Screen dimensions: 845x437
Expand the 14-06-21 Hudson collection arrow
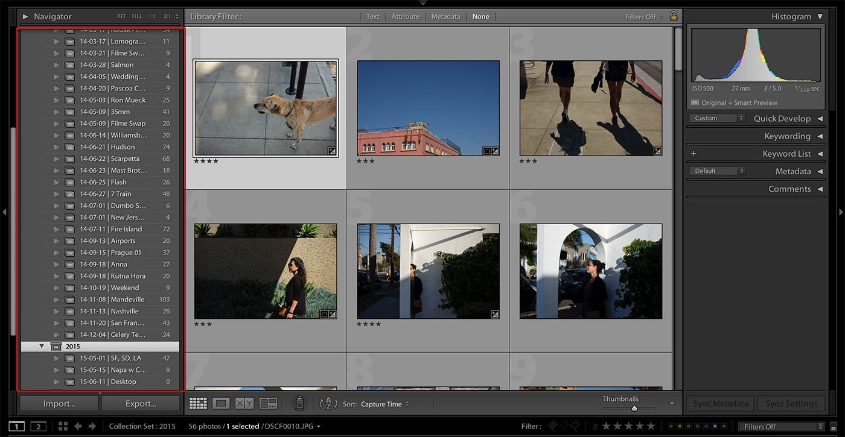tap(57, 147)
